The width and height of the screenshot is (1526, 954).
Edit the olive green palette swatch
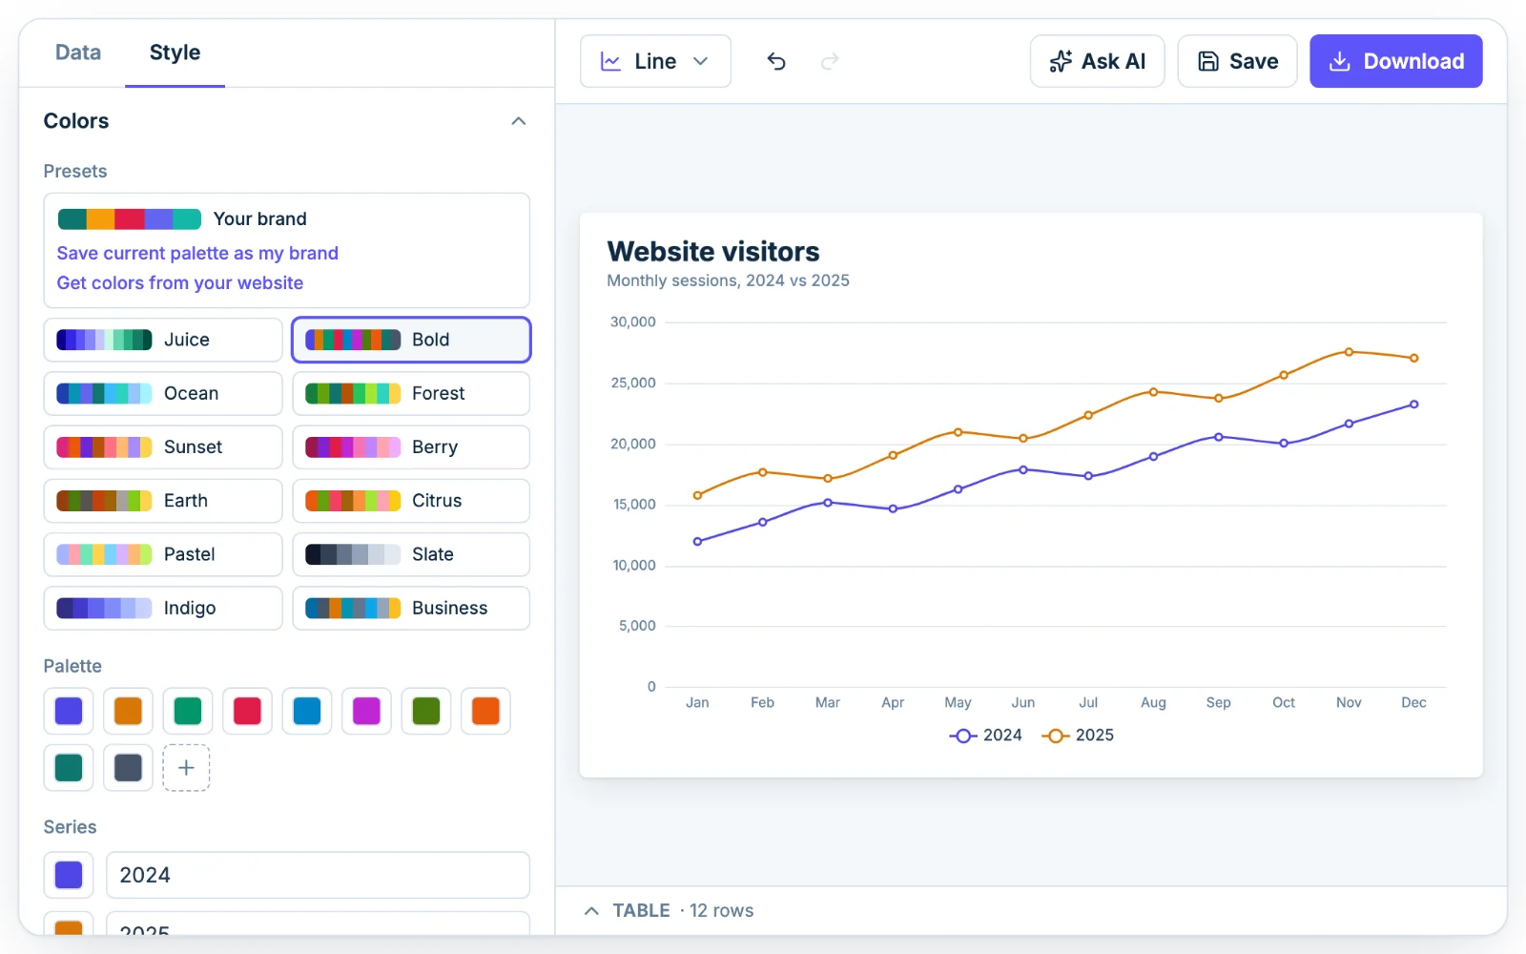(426, 711)
